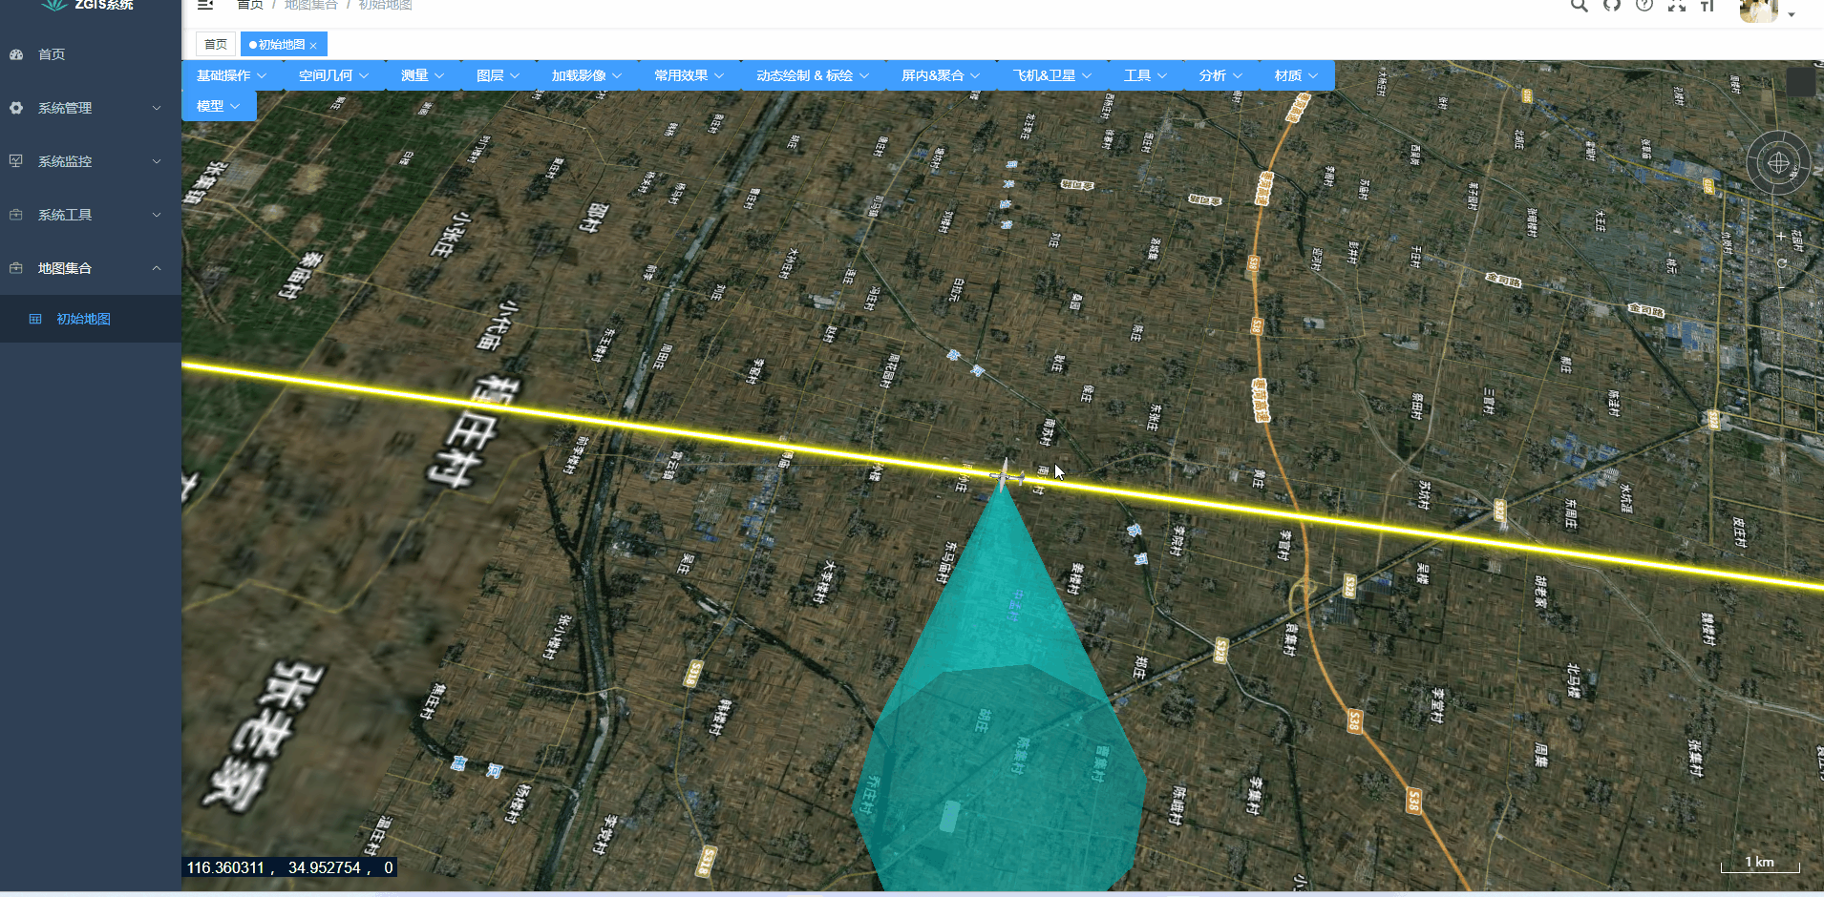Image resolution: width=1824 pixels, height=897 pixels.
Task: Click the 地图集合 breadcrumb
Action: tap(311, 5)
